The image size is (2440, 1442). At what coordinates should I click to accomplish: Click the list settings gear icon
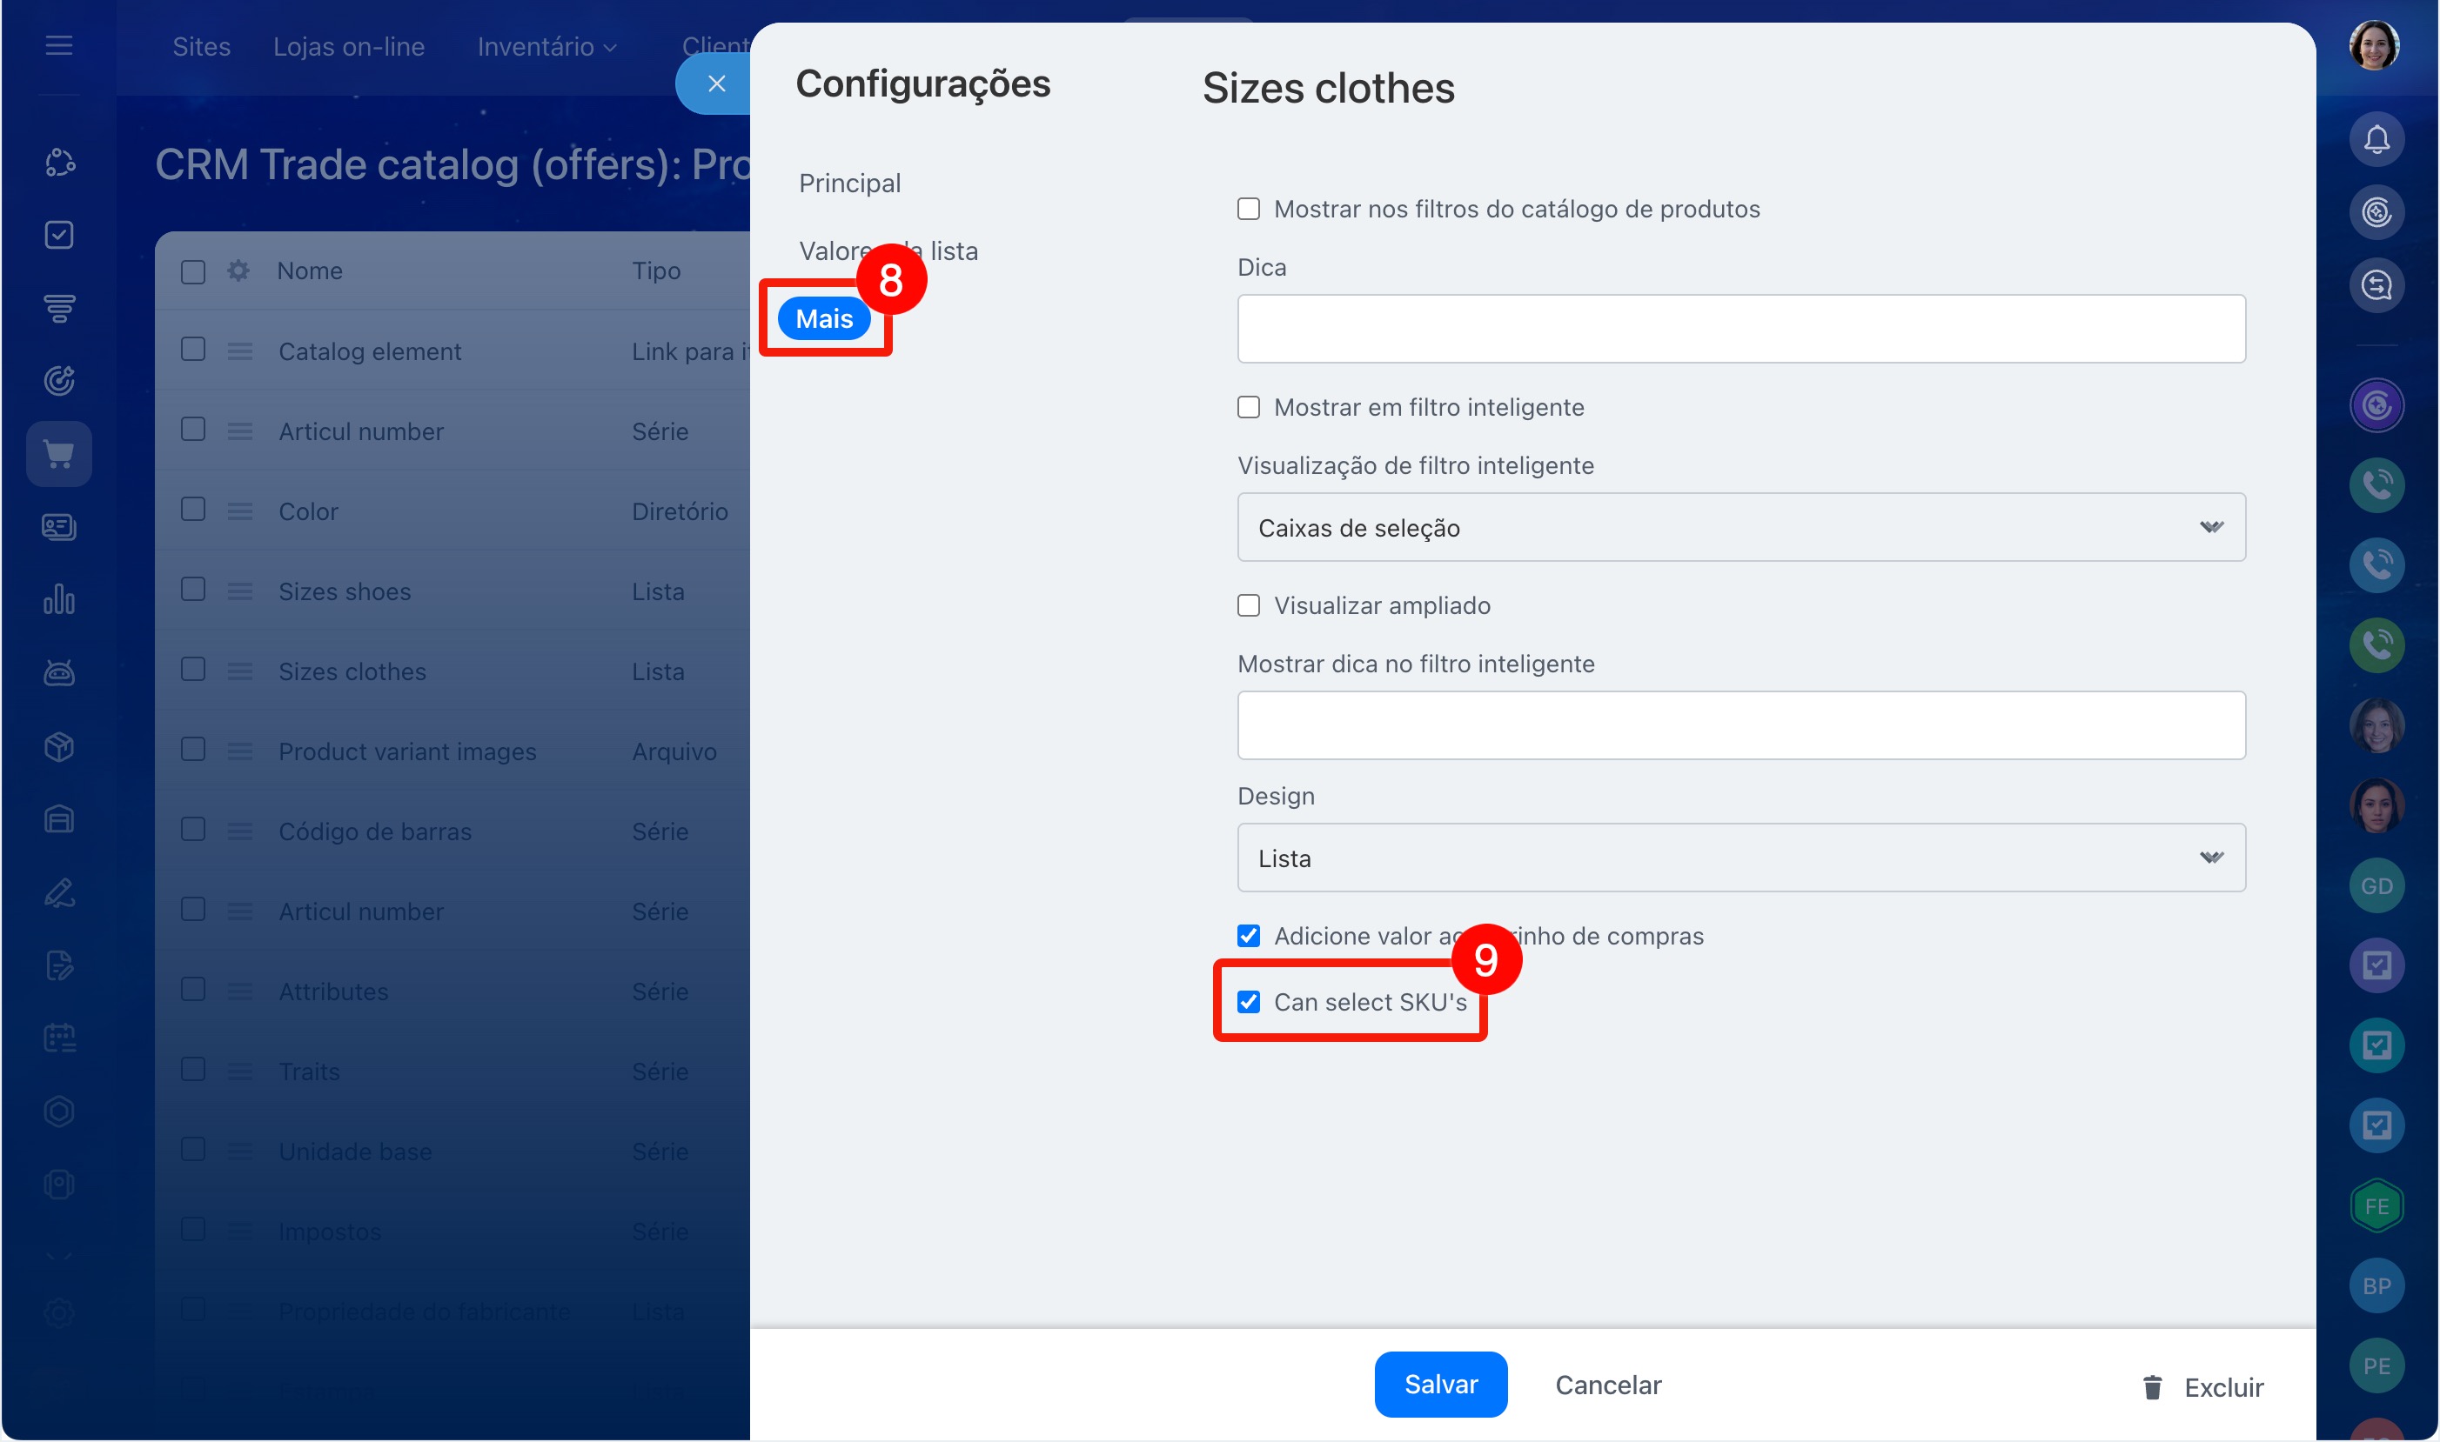click(238, 270)
